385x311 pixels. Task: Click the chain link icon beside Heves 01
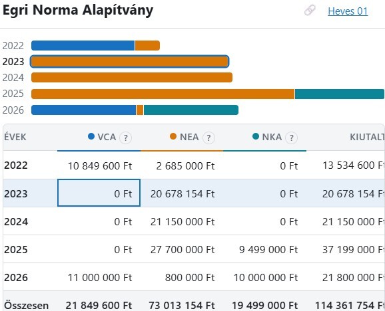point(310,11)
